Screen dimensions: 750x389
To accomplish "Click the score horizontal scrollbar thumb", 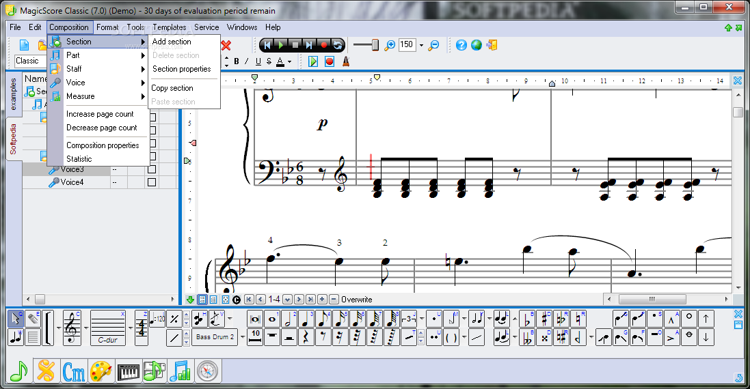I will [x=652, y=300].
